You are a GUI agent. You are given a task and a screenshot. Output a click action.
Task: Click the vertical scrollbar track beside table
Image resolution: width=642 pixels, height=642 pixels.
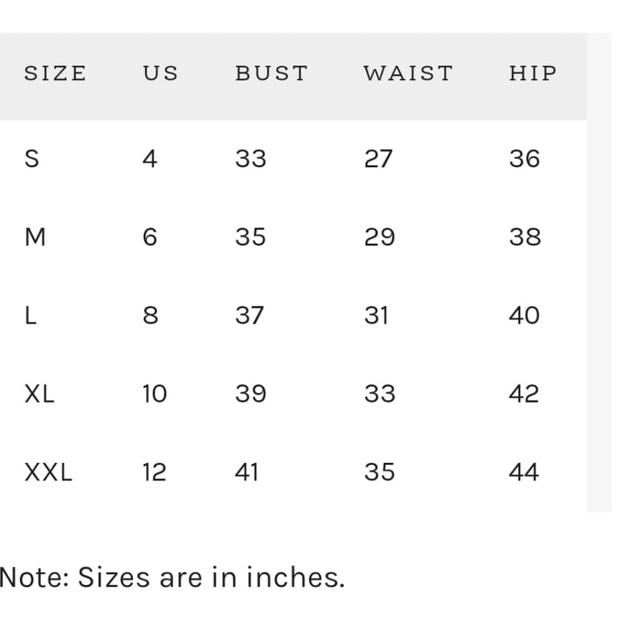click(x=599, y=273)
